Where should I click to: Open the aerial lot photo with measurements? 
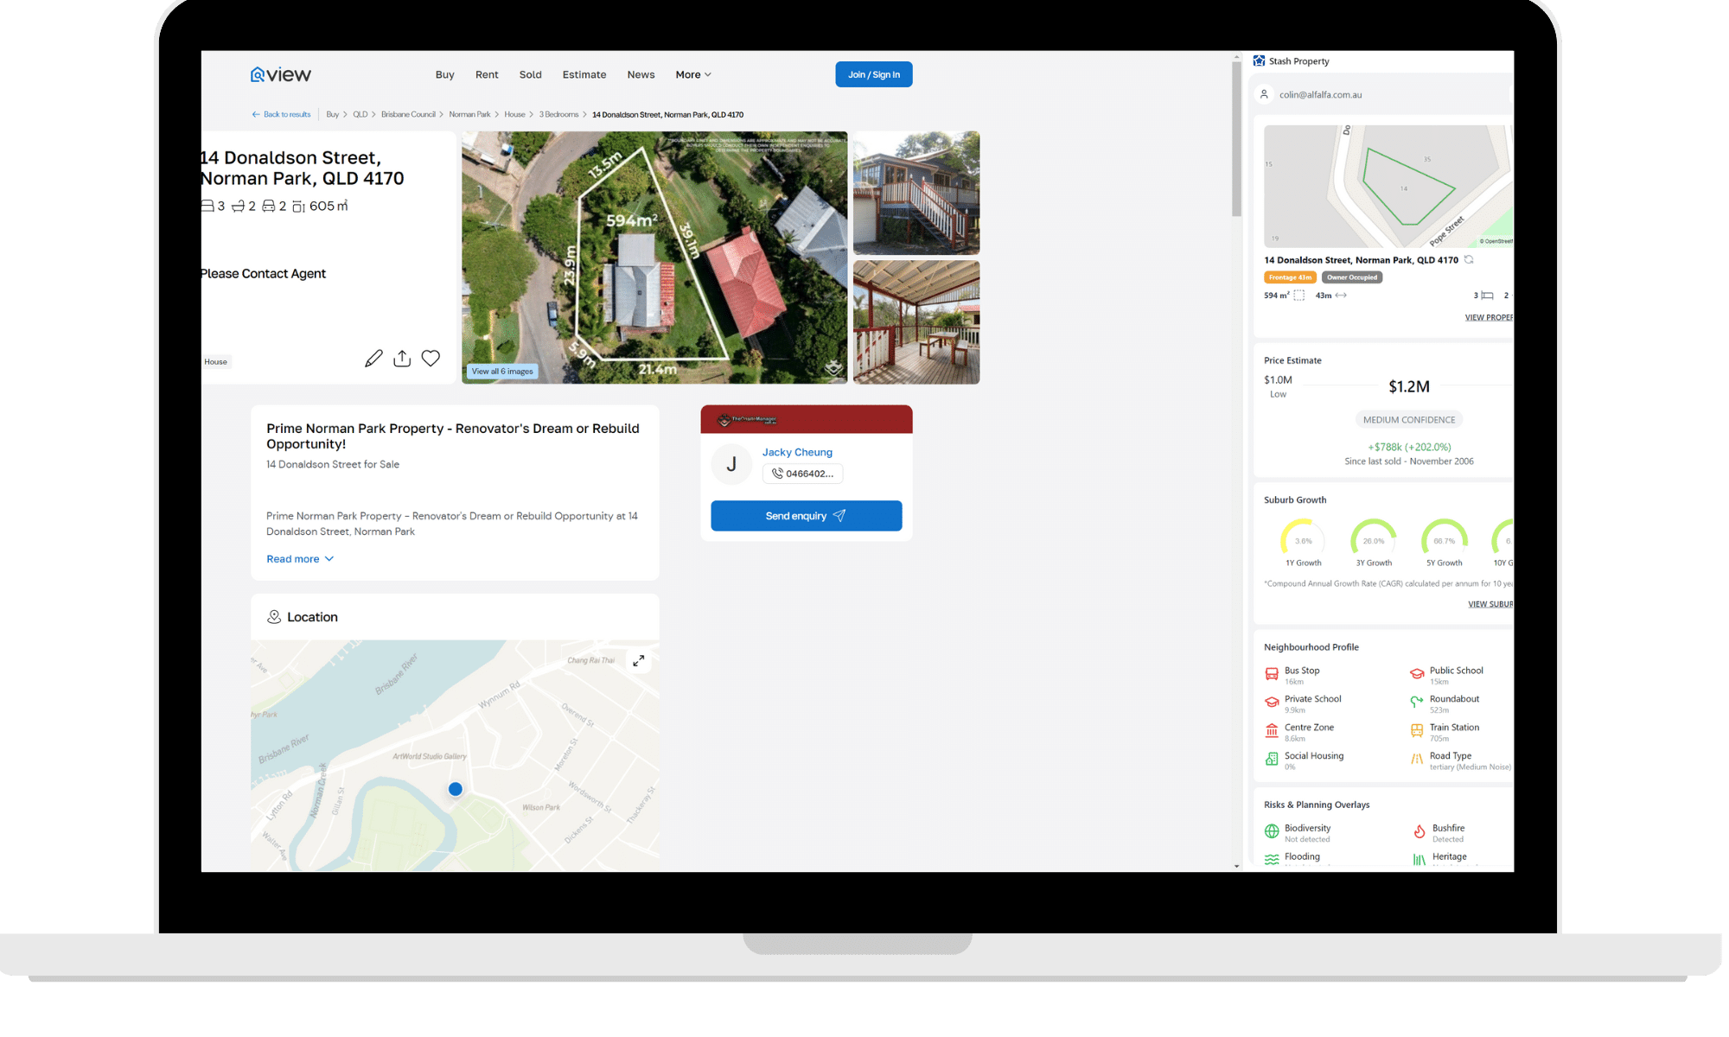[x=654, y=258]
